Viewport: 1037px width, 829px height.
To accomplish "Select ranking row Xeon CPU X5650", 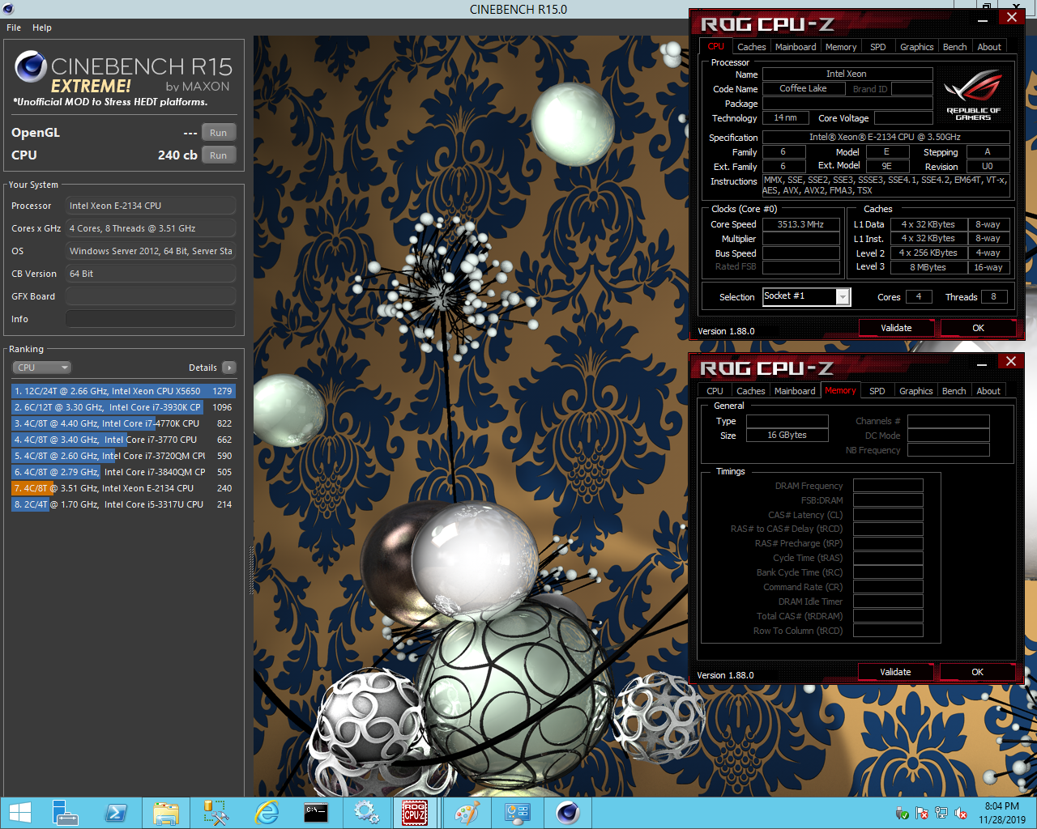I will (123, 391).
